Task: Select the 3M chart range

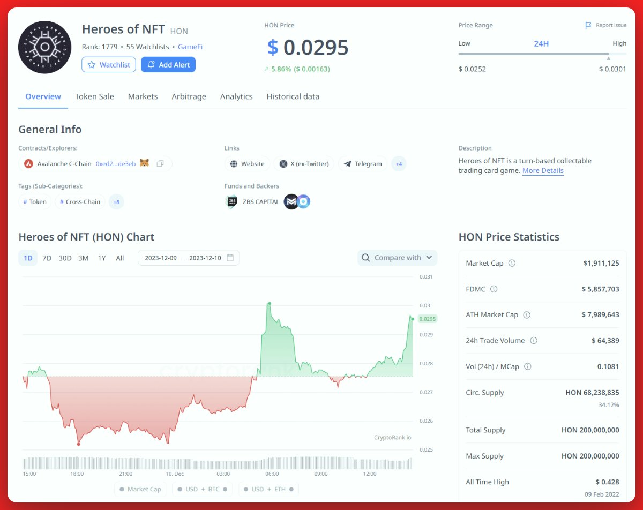Action: (x=83, y=258)
